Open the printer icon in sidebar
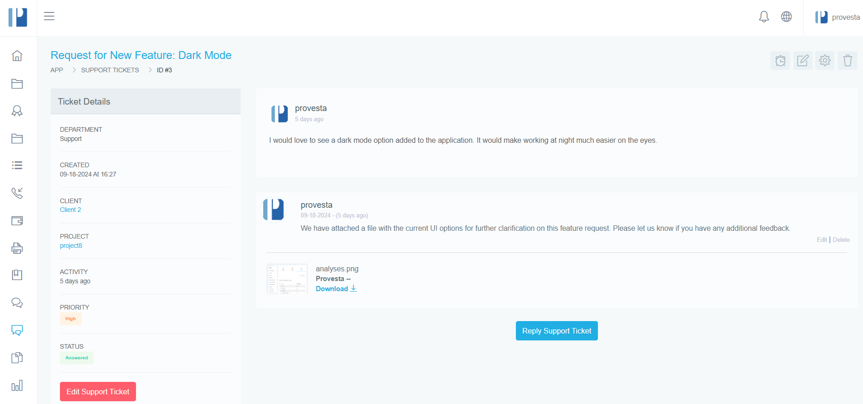 pyautogui.click(x=17, y=248)
